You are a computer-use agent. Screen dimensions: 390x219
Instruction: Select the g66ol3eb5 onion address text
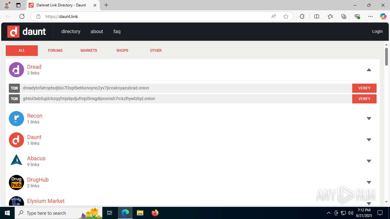tap(89, 99)
